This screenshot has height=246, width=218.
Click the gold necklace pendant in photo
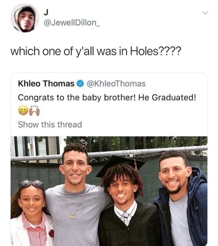(72, 217)
